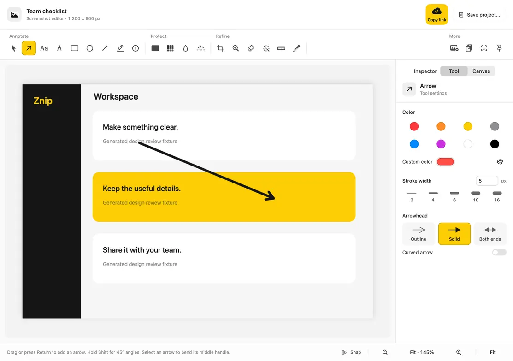
Task: Pick the yellow color swatch
Action: pyautogui.click(x=468, y=126)
